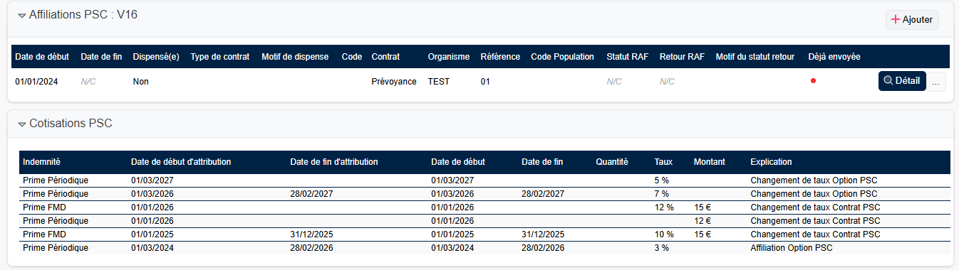Click the Motif de dispense column header
The height and width of the screenshot is (270, 959).
point(295,57)
